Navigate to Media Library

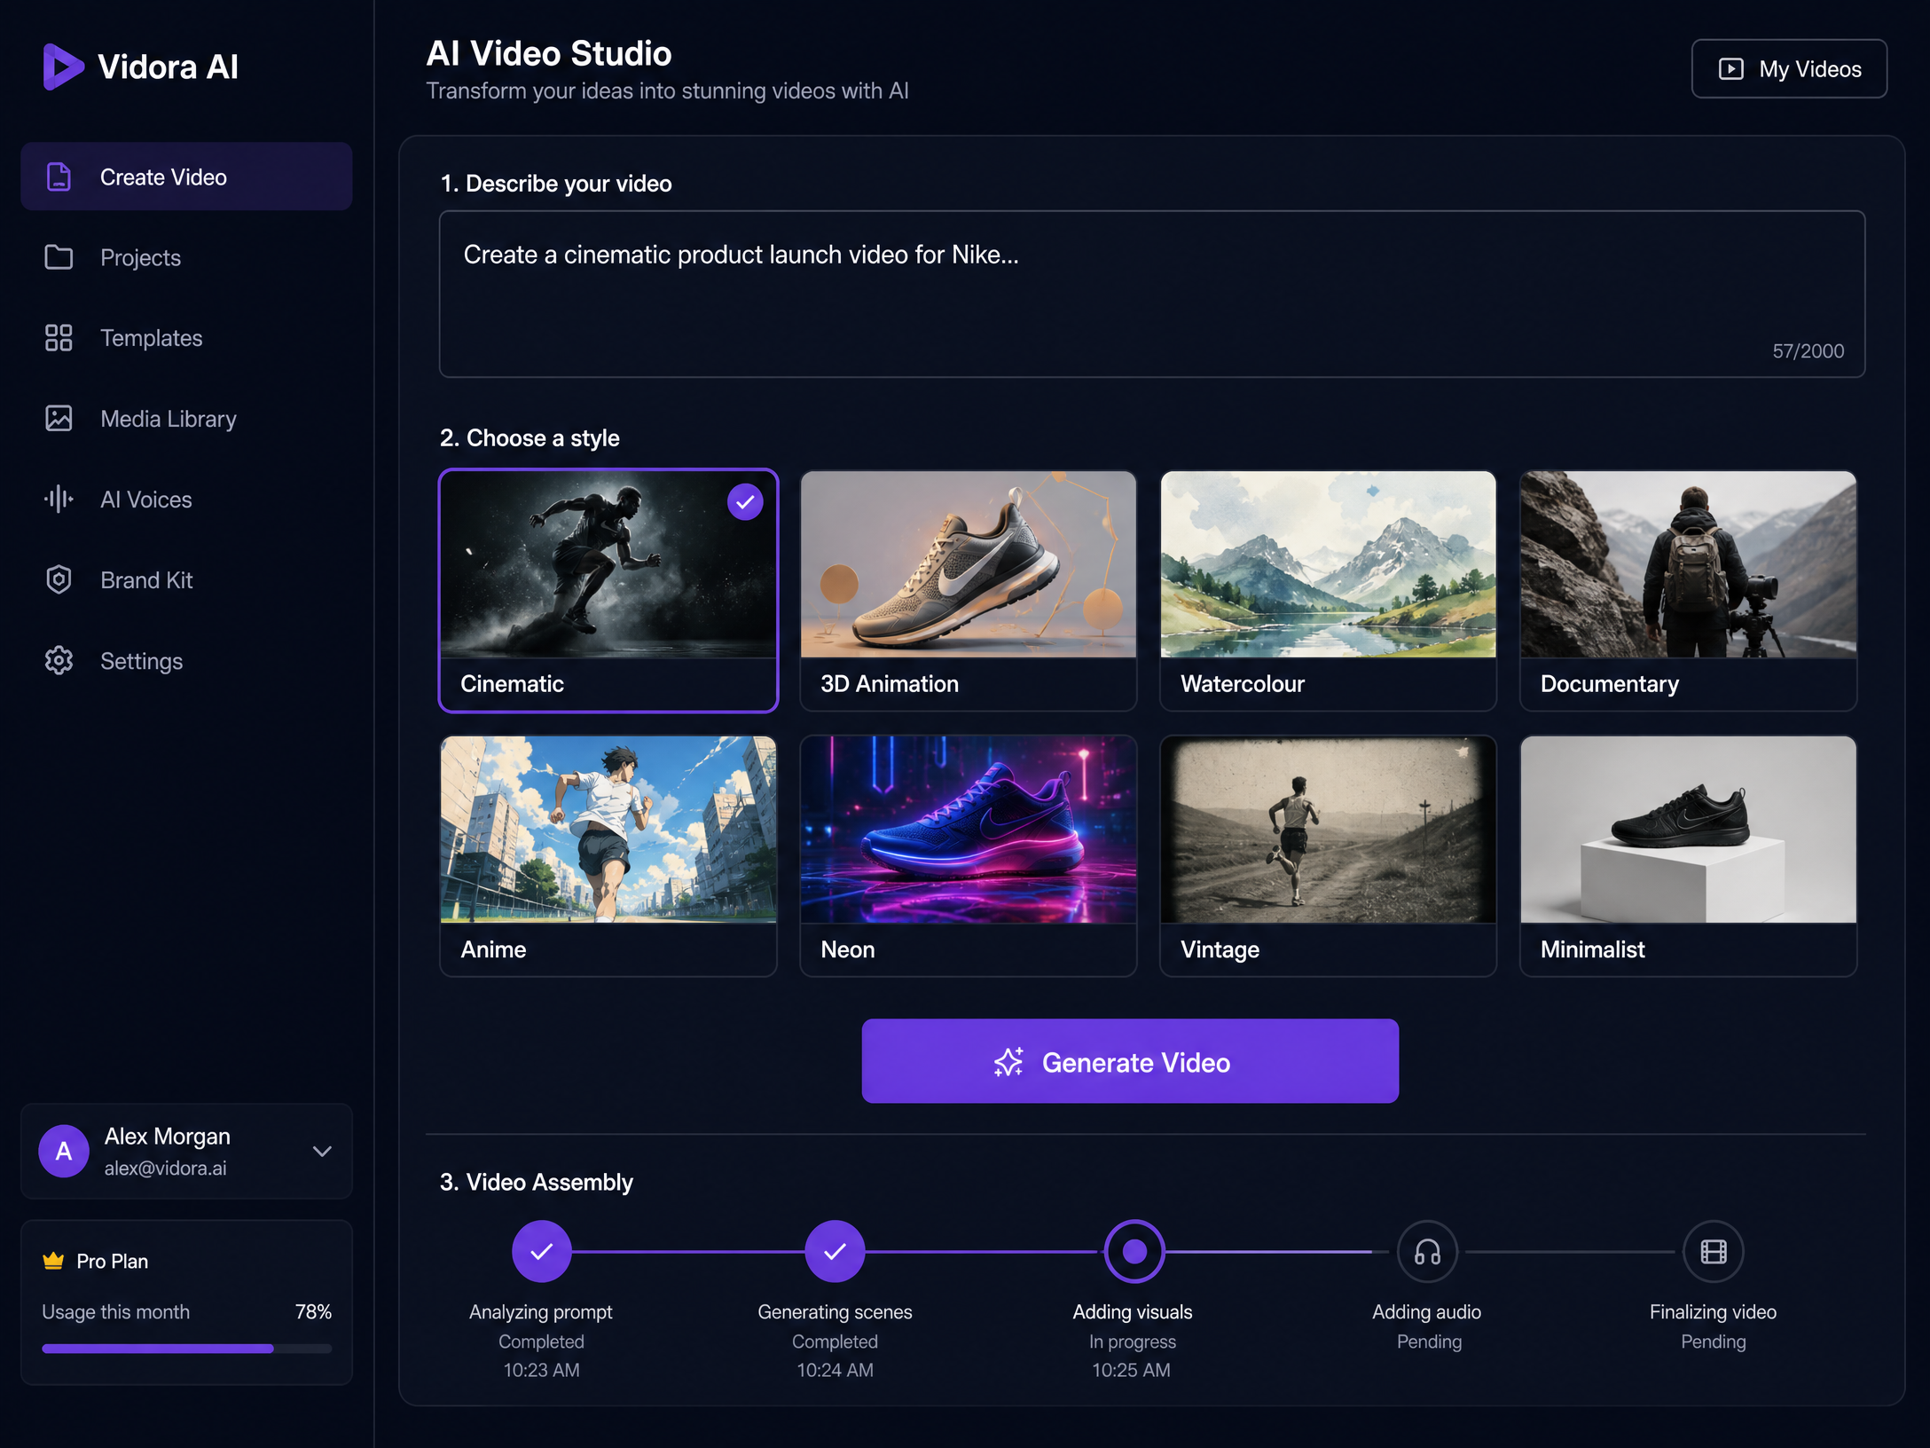(x=186, y=419)
